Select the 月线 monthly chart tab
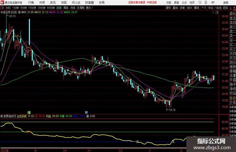Image resolution: width=236 pixels, height=152 pixels. coord(73,8)
